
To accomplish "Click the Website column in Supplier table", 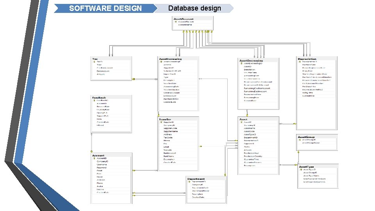I will [x=168, y=150].
